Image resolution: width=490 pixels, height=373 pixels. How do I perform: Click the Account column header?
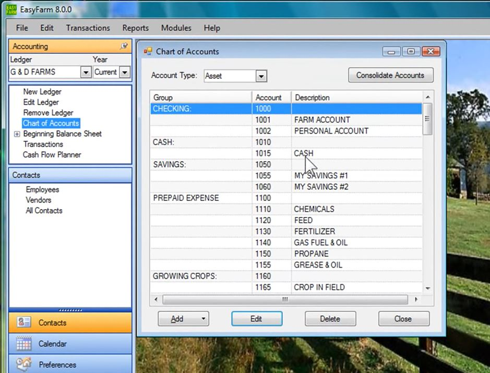pos(271,98)
